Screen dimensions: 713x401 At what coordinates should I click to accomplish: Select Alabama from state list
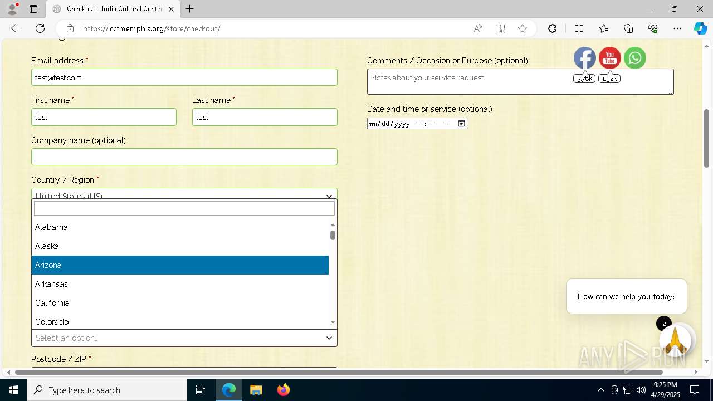pos(180,227)
